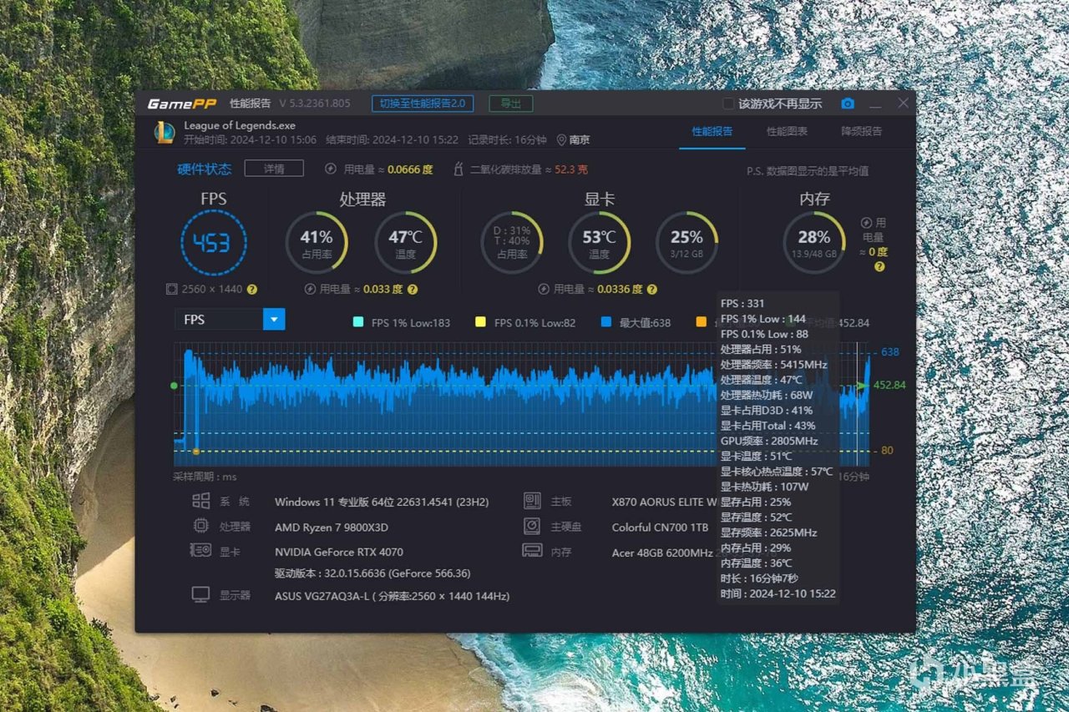Open the 性能图表 tab
Screen dimensions: 1069x712
point(788,132)
